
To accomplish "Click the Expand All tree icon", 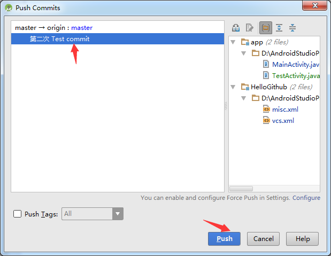I will point(279,28).
